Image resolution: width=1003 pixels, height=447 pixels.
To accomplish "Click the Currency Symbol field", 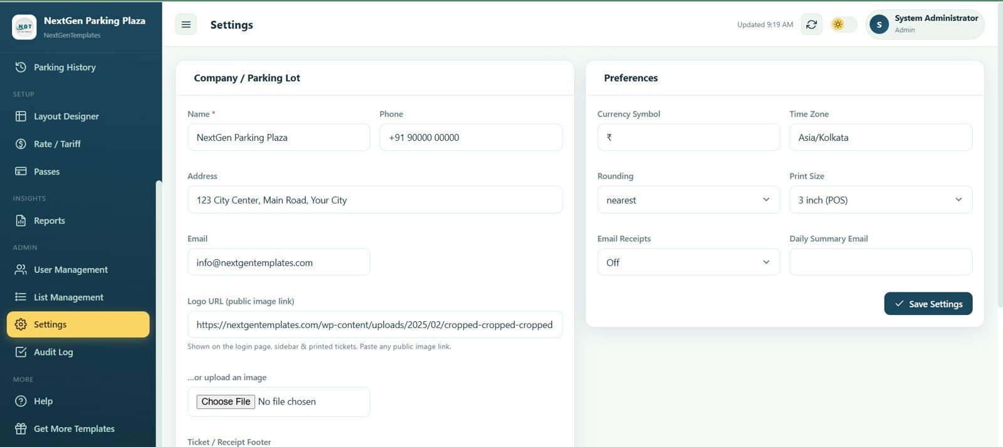I will click(688, 137).
